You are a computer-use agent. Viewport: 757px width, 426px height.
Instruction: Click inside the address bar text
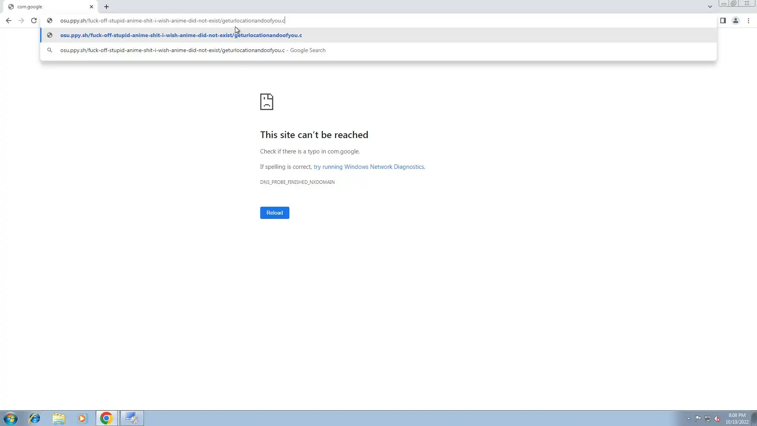coord(172,21)
